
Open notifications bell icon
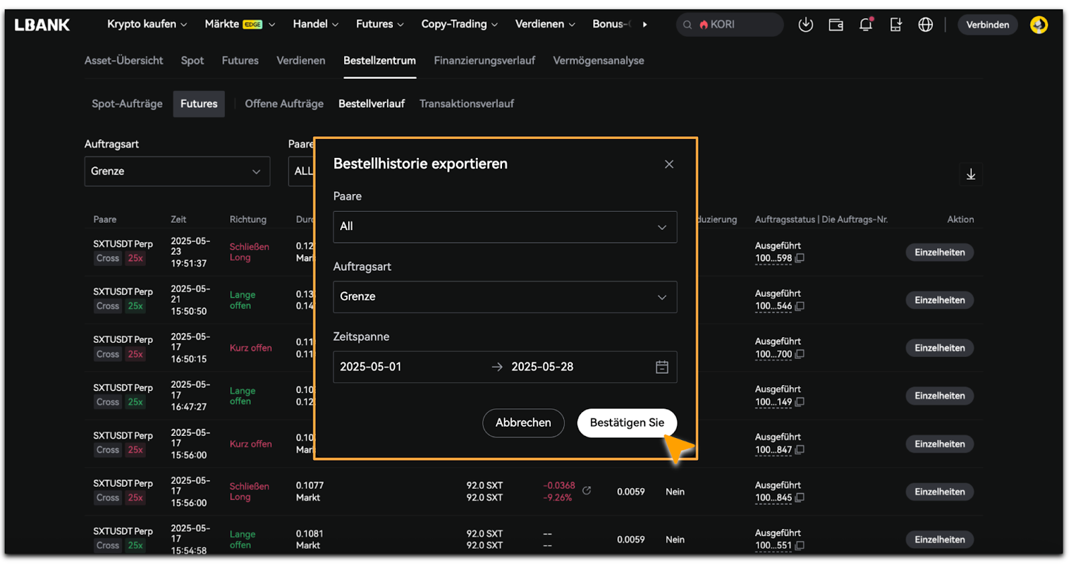click(x=866, y=25)
